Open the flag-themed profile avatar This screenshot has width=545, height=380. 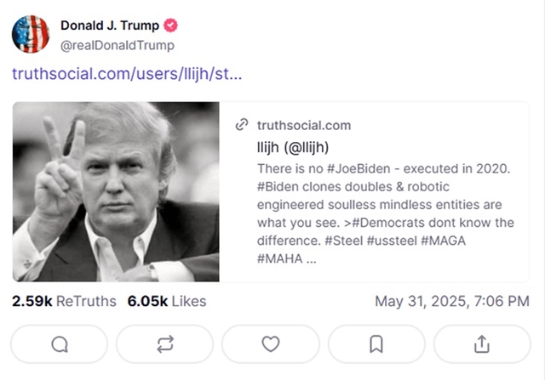pyautogui.click(x=31, y=34)
